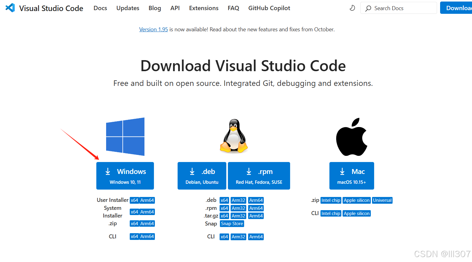Click the Windows logo image

pyautogui.click(x=125, y=137)
